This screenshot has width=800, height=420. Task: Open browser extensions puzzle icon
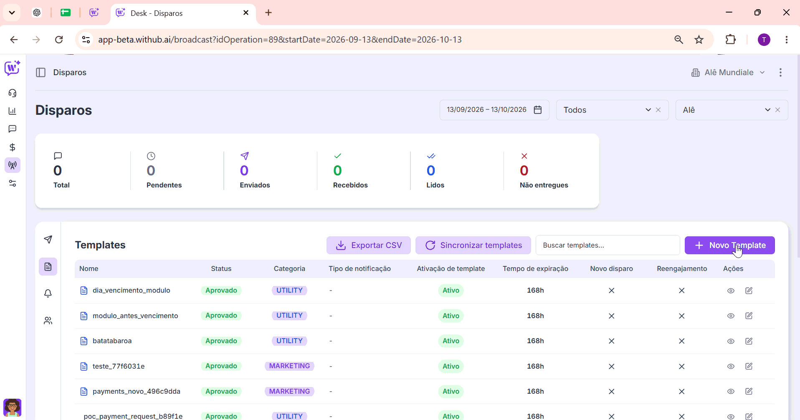point(731,40)
